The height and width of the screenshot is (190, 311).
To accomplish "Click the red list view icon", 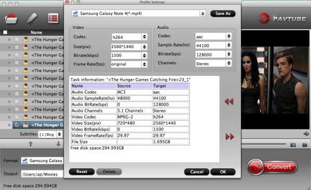I will (53, 19).
